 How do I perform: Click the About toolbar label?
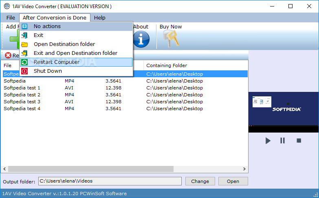point(141,26)
